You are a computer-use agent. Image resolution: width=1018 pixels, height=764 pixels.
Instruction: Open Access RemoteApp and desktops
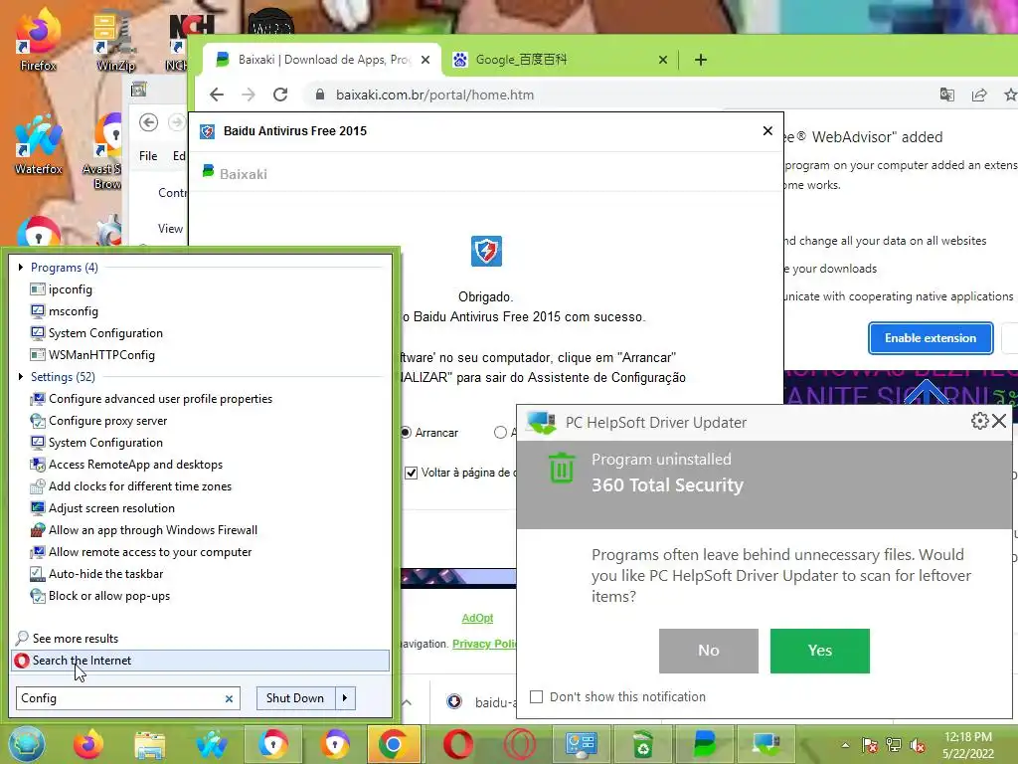tap(135, 465)
